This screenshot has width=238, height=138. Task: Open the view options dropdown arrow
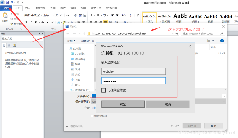213,41
